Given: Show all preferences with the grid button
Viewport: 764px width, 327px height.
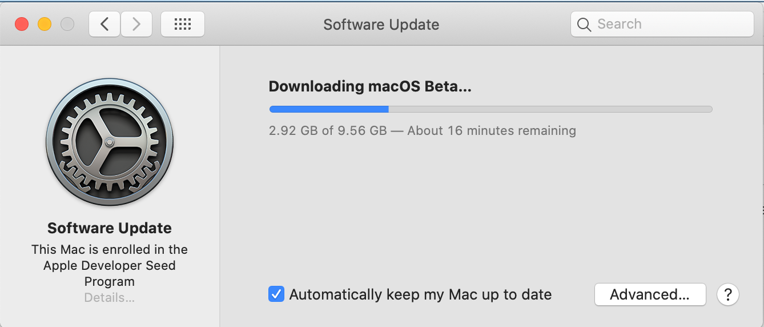Looking at the screenshot, I should coord(182,24).
